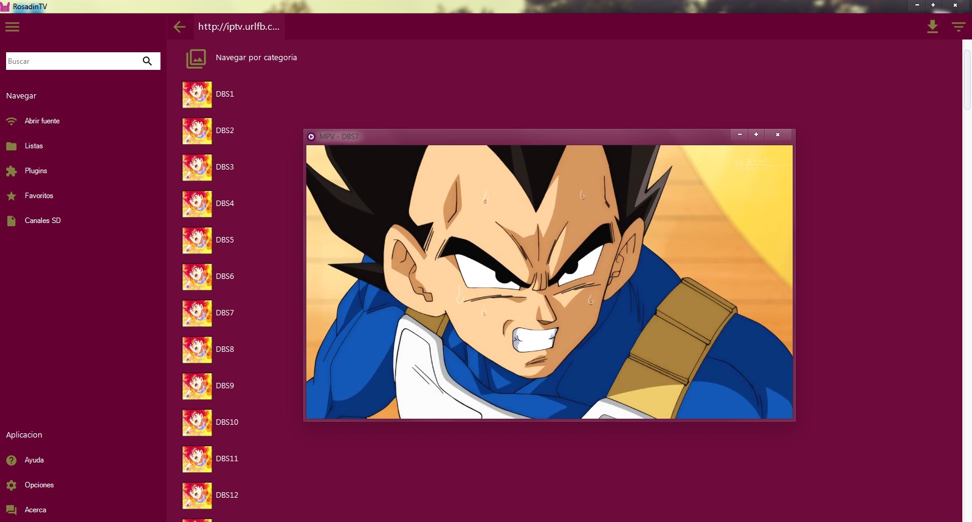Select the DBS2 channel name
This screenshot has height=522, width=972.
pyautogui.click(x=225, y=131)
